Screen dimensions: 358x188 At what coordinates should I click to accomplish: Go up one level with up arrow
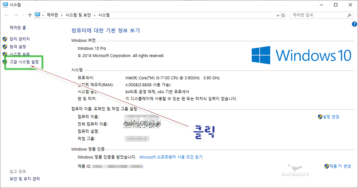[30, 15]
